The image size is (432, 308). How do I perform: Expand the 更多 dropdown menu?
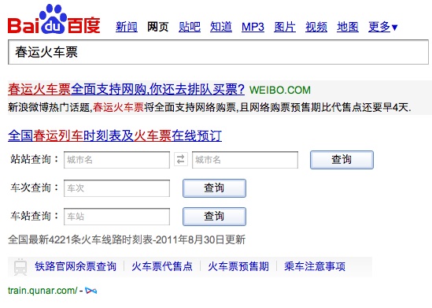[383, 27]
